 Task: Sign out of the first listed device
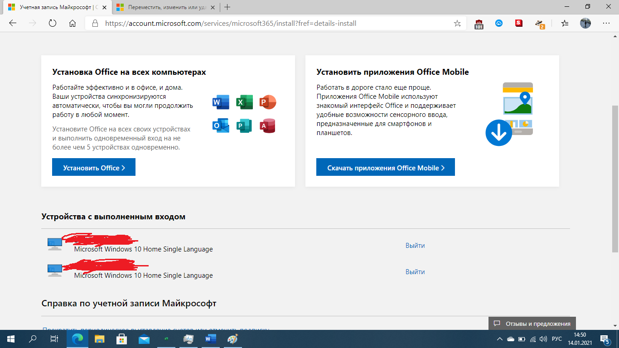point(415,246)
